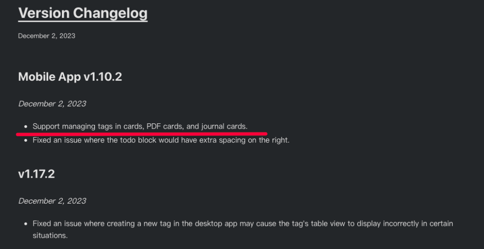The width and height of the screenshot is (484, 249).
Task: Click the italic date under v1.17.2
Action: click(52, 201)
